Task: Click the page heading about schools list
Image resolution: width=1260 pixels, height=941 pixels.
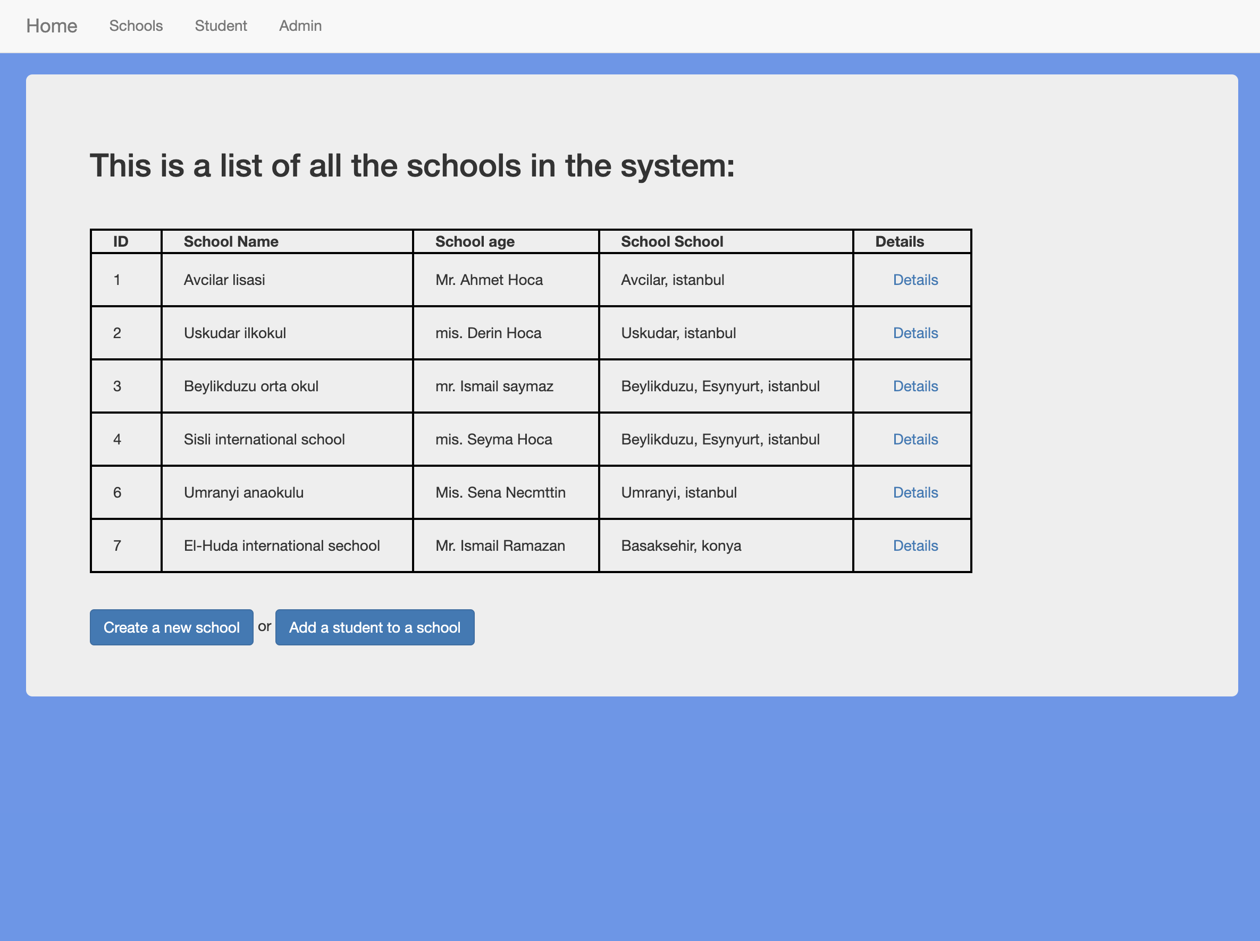Action: pyautogui.click(x=413, y=166)
